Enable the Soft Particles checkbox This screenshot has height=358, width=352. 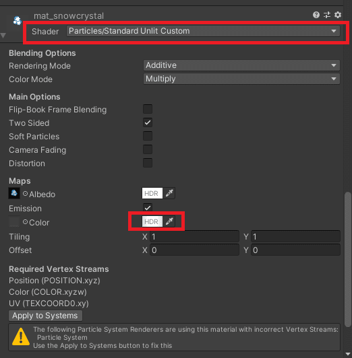(x=148, y=136)
